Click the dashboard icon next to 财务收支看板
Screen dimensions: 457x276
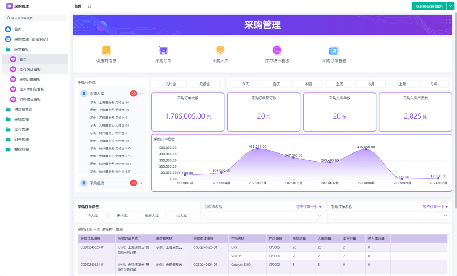pos(13,99)
